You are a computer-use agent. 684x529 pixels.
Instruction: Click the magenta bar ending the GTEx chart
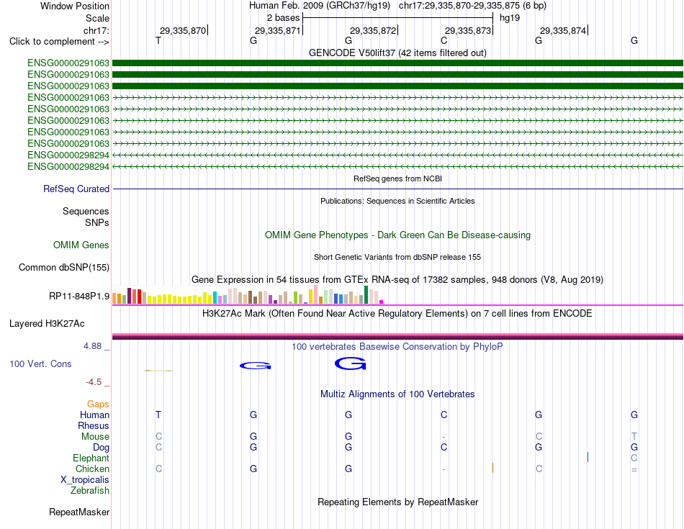(x=382, y=302)
